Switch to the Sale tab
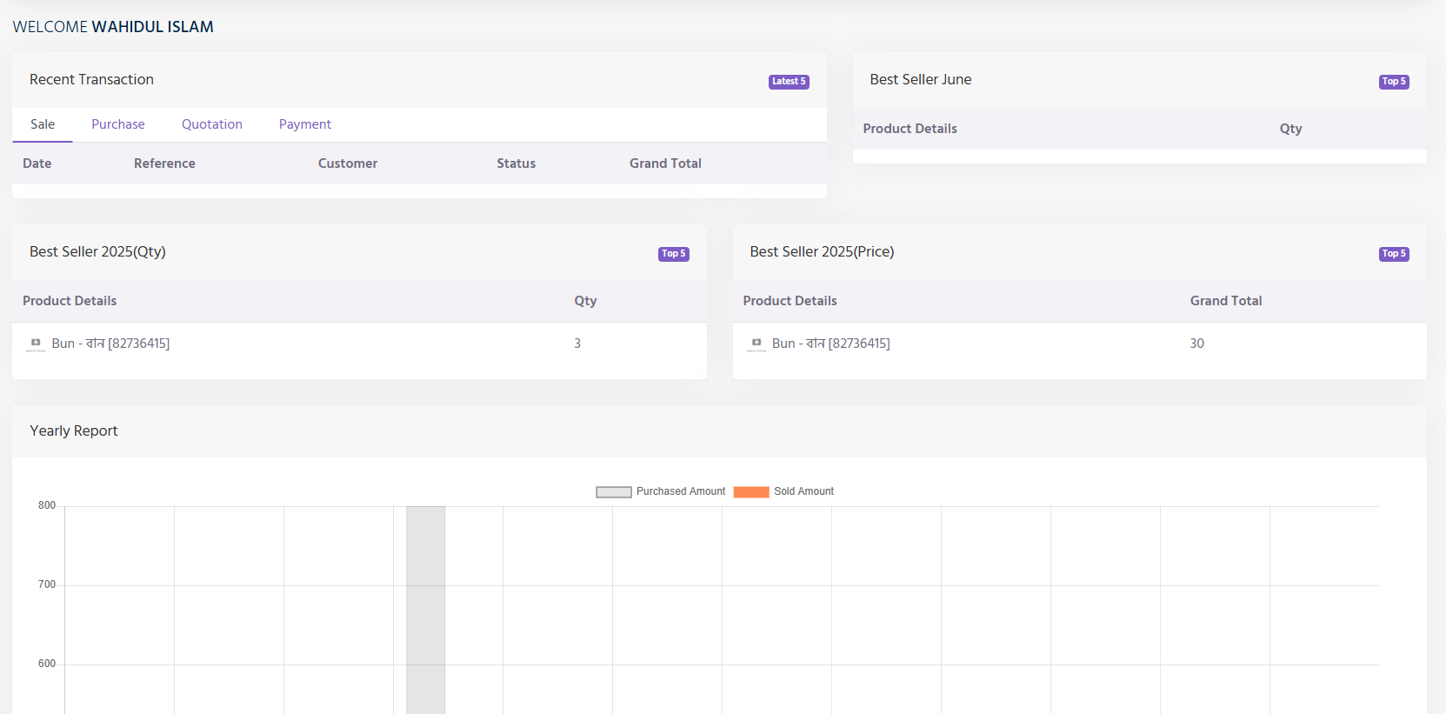 tap(43, 124)
